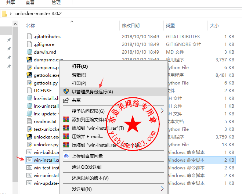242x194 pixels.
Task: Open the 共享 ribbon tab
Action: tap(11, 2)
